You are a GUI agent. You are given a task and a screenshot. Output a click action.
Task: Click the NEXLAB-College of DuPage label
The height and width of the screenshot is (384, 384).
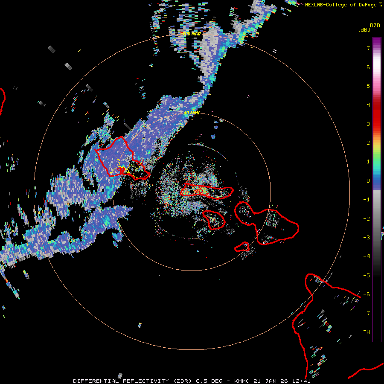tap(343, 5)
